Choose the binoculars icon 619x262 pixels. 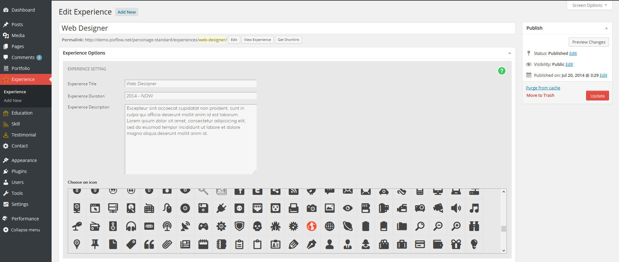point(474,226)
